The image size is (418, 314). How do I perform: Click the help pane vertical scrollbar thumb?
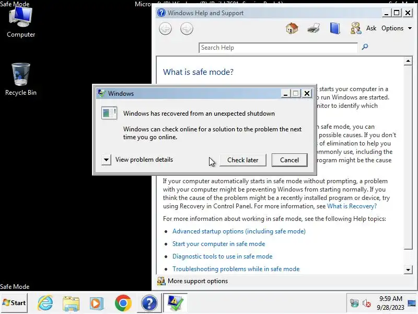[408, 157]
